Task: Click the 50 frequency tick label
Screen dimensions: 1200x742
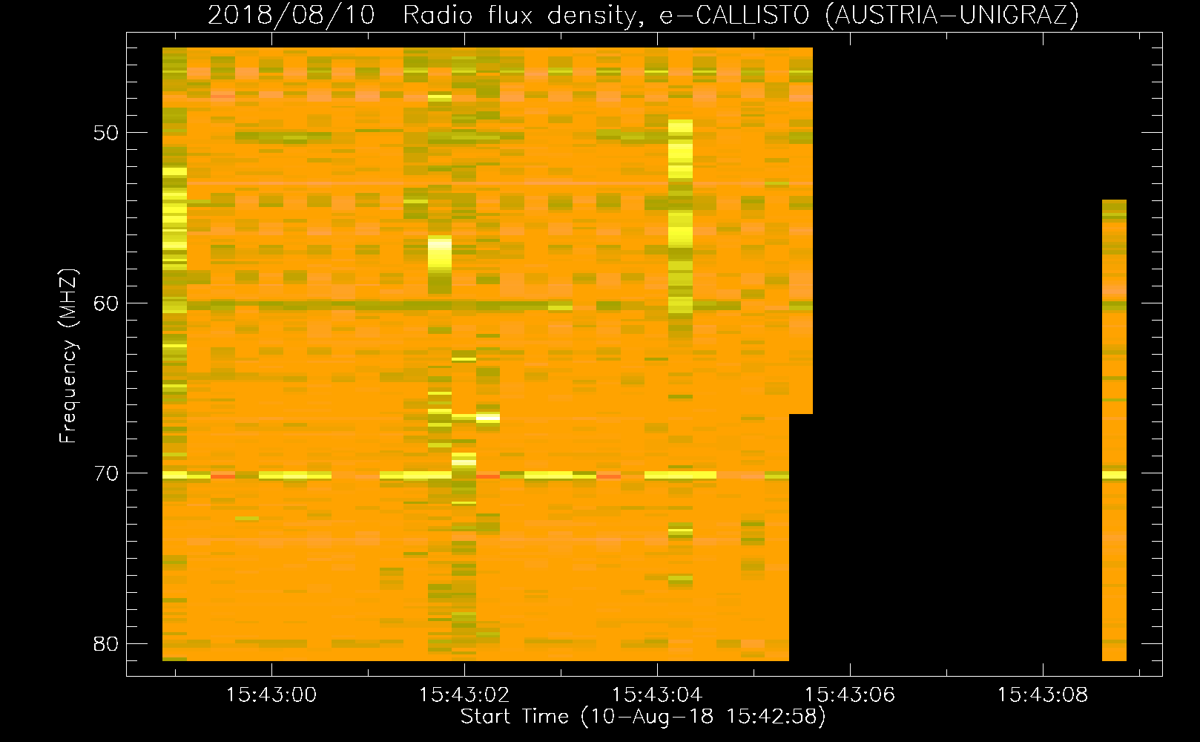Action: (x=106, y=133)
